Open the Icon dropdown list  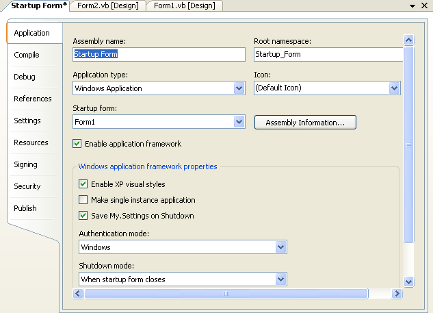click(x=394, y=88)
